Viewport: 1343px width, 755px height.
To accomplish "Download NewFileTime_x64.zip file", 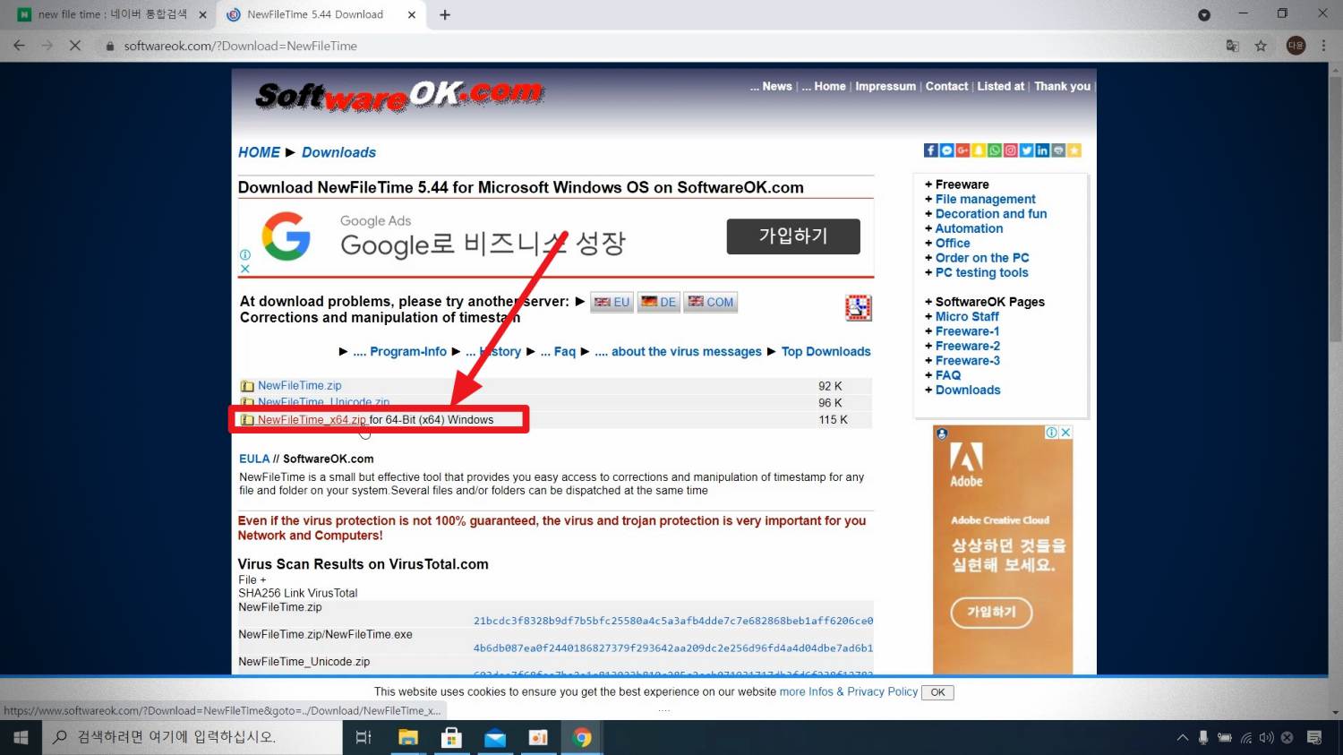I will click(312, 419).
